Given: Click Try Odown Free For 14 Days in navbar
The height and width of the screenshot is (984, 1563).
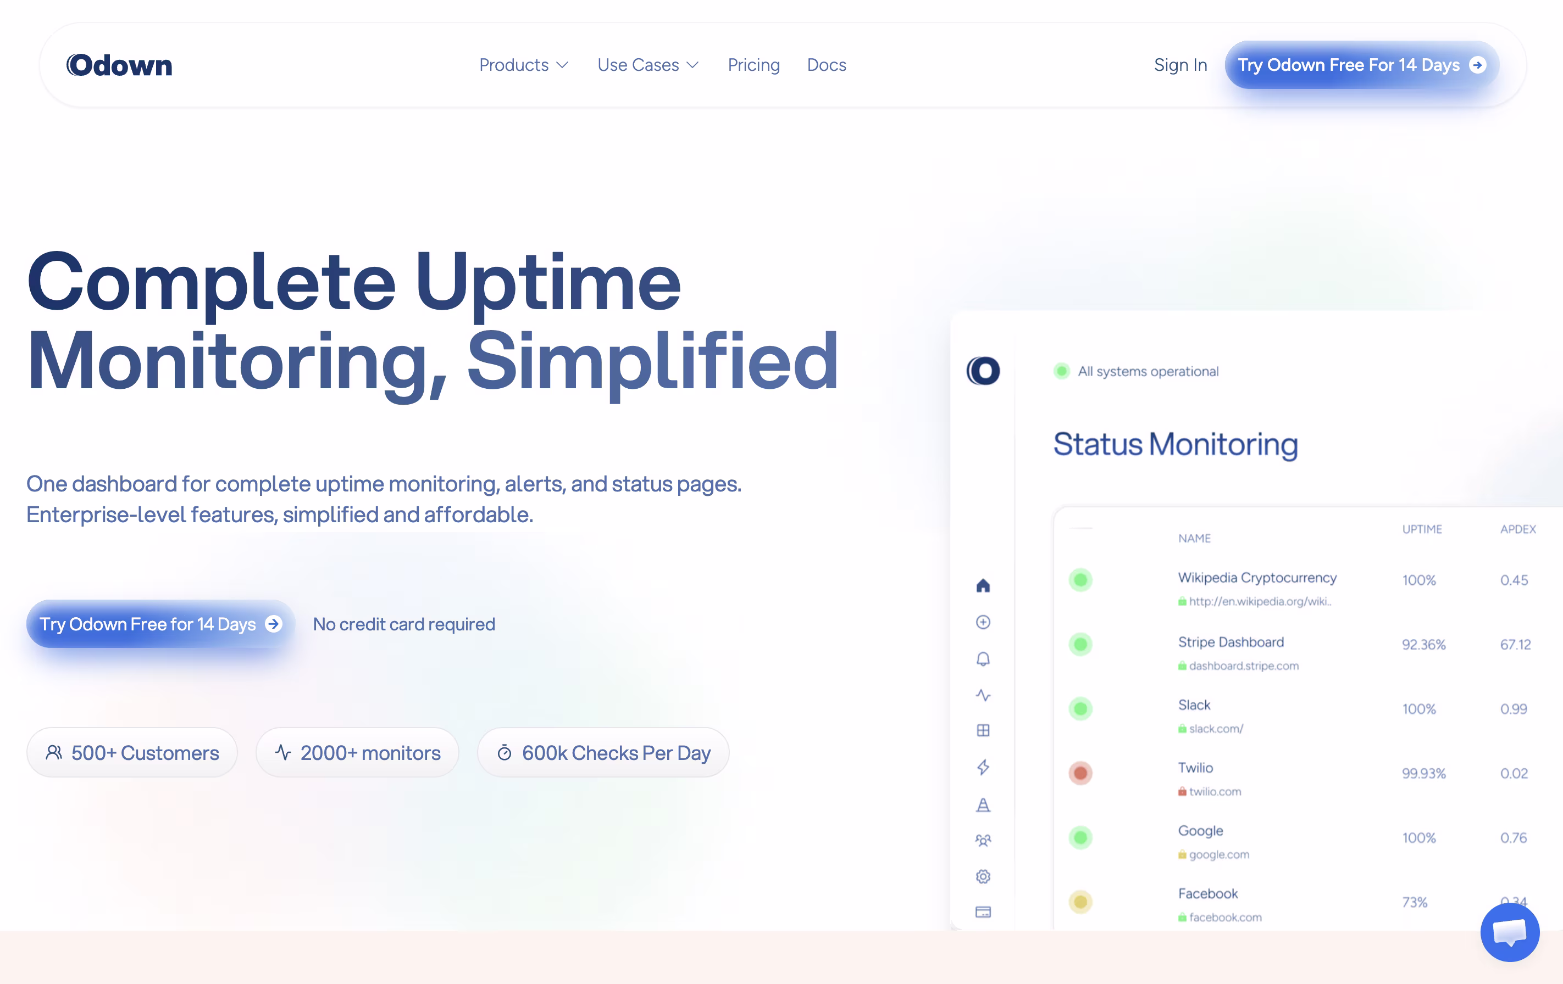Looking at the screenshot, I should pyautogui.click(x=1362, y=65).
